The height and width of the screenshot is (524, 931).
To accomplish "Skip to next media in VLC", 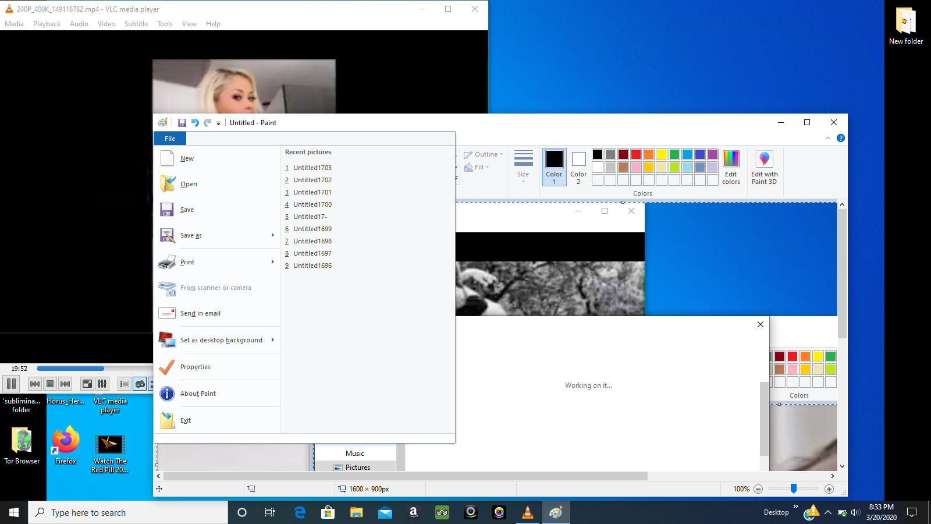I will [x=65, y=384].
